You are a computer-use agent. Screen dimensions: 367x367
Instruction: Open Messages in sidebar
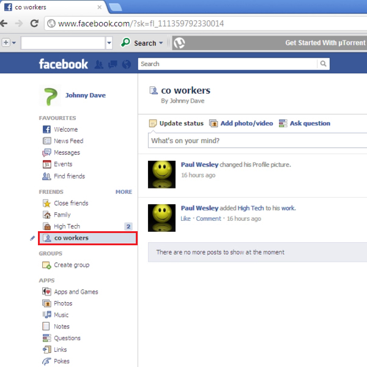click(x=67, y=152)
